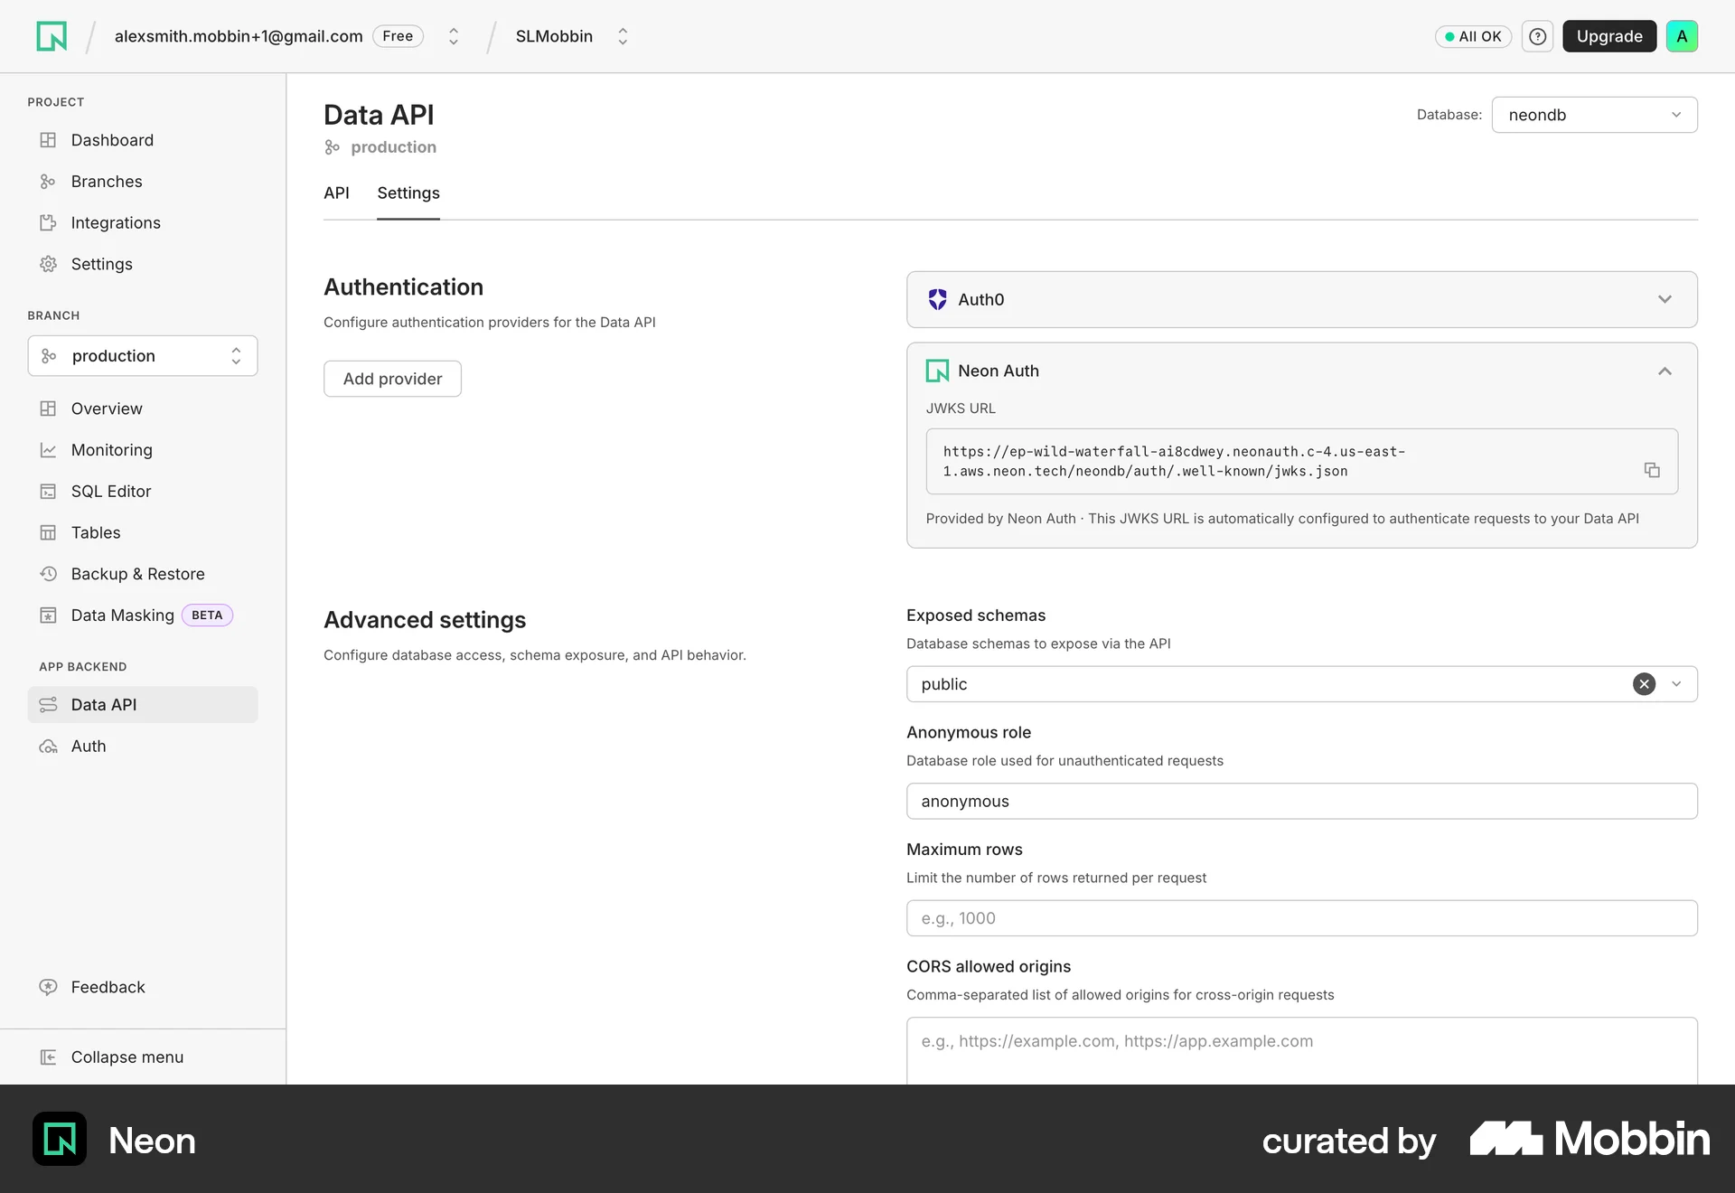Open the Auth page under App Backend

pos(143,747)
